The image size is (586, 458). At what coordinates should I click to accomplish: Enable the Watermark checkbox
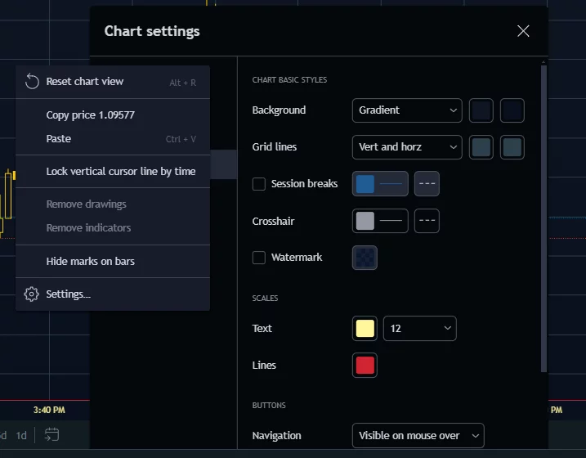pos(259,258)
